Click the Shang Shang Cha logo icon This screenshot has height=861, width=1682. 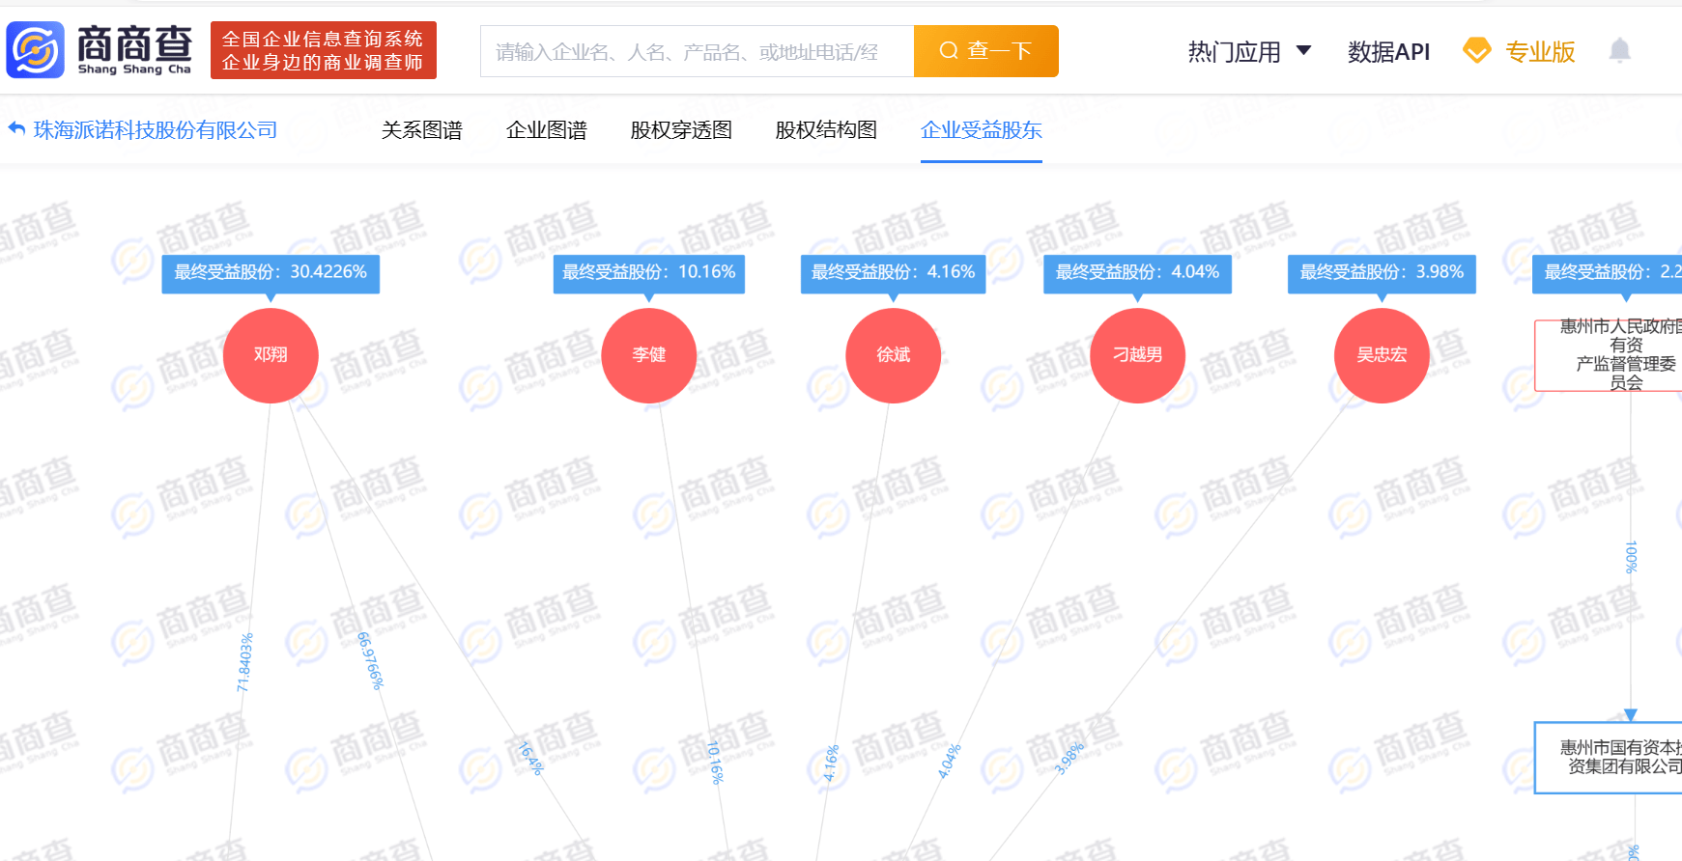(x=35, y=50)
